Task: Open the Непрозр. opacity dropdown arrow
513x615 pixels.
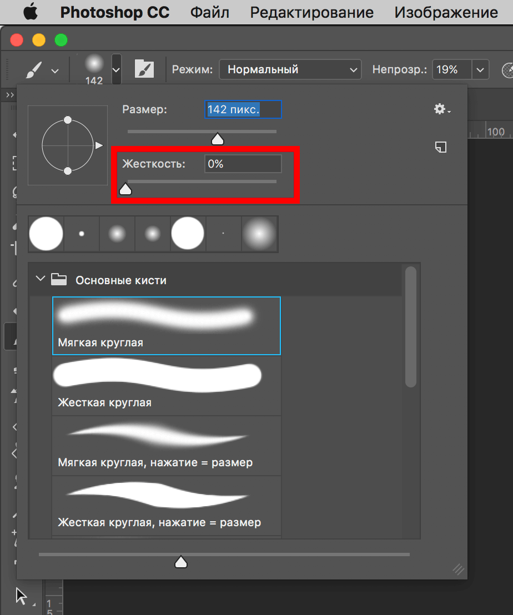Action: (480, 70)
